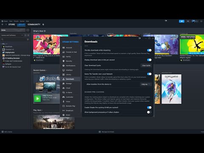Viewport: 204px width, 153px height.
Task: Click the back arrow in Steam navigation
Action: pos(3,24)
